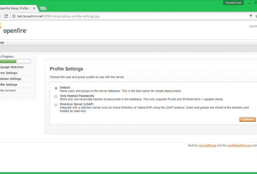Enable the Only Hashed Passwords checkbox

click(56, 96)
